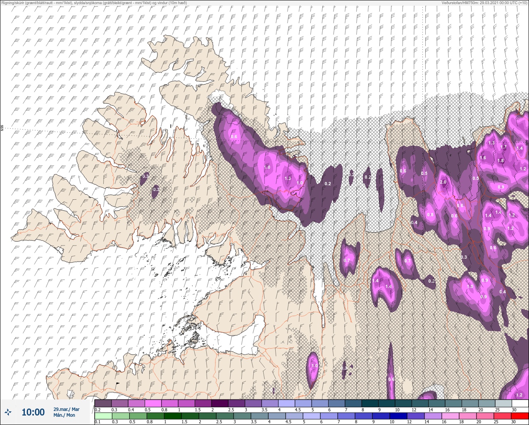Select the 'Mán./ Mon' weekday label
The width and height of the screenshot is (529, 425).
click(64, 416)
